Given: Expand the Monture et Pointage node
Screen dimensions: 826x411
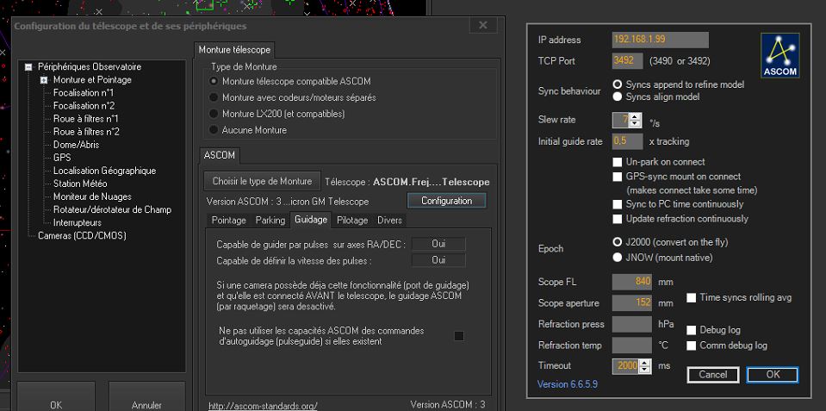Looking at the screenshot, I should tap(43, 80).
